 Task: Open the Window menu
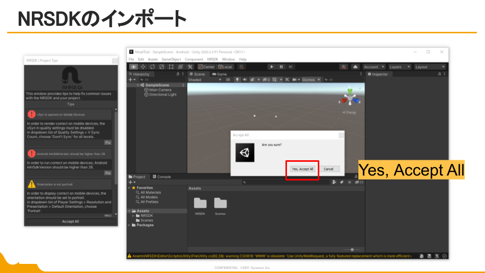pyautogui.click(x=228, y=59)
